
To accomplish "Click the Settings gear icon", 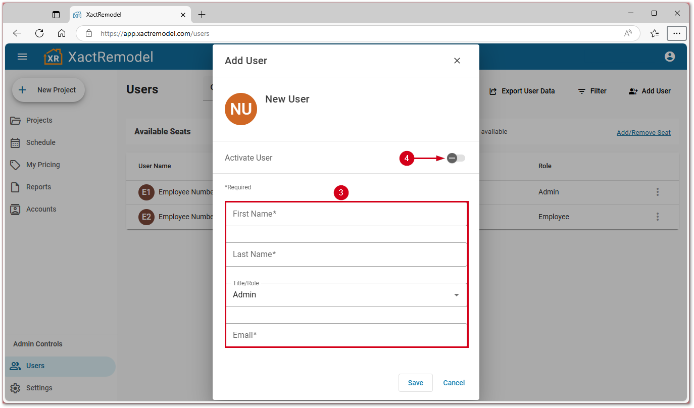I will point(16,388).
